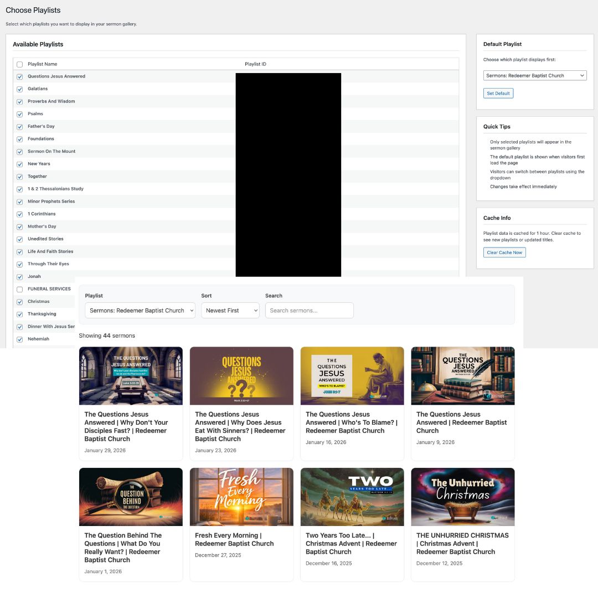Open The Unhurried Christmas sermon thumbnail
Image resolution: width=598 pixels, height=598 pixels.
pos(463,497)
